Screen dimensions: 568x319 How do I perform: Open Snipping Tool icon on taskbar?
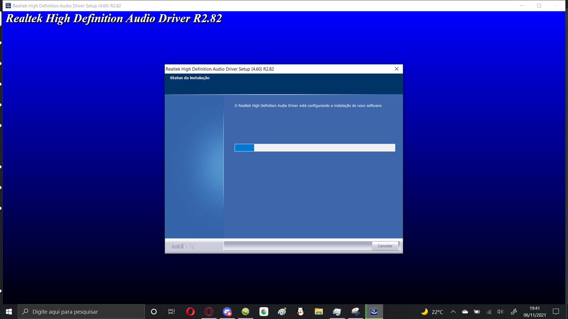tap(355, 312)
